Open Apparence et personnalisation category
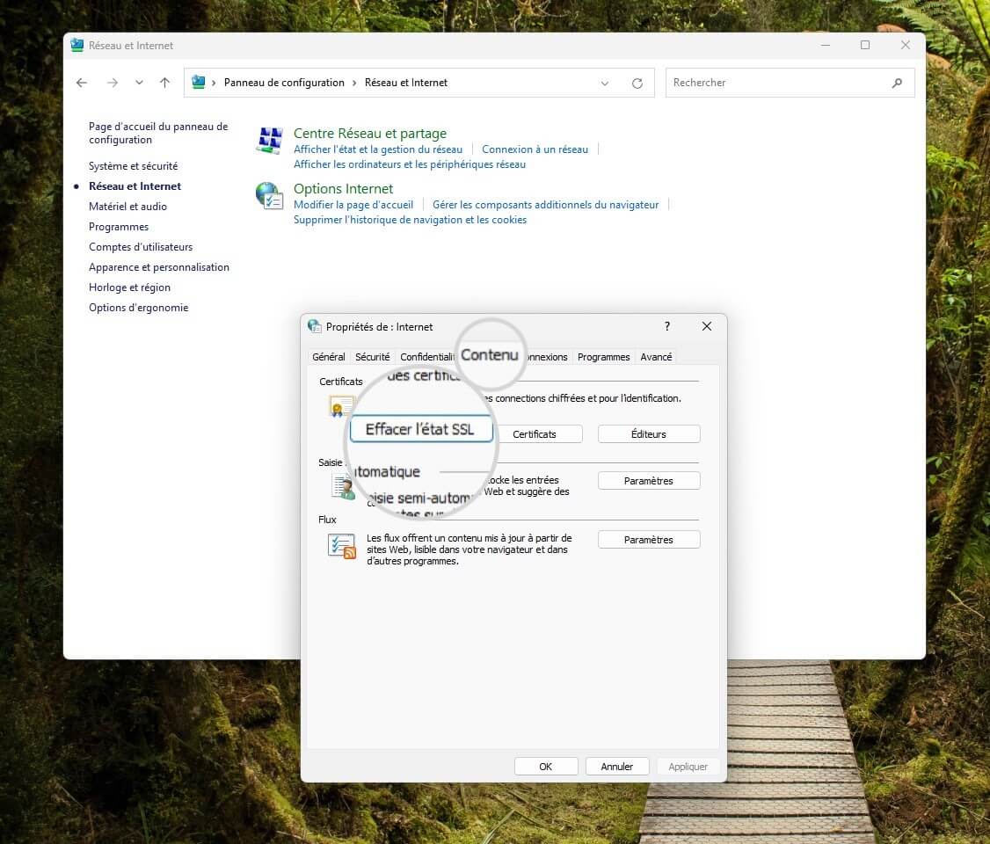The width and height of the screenshot is (990, 844). 159,267
